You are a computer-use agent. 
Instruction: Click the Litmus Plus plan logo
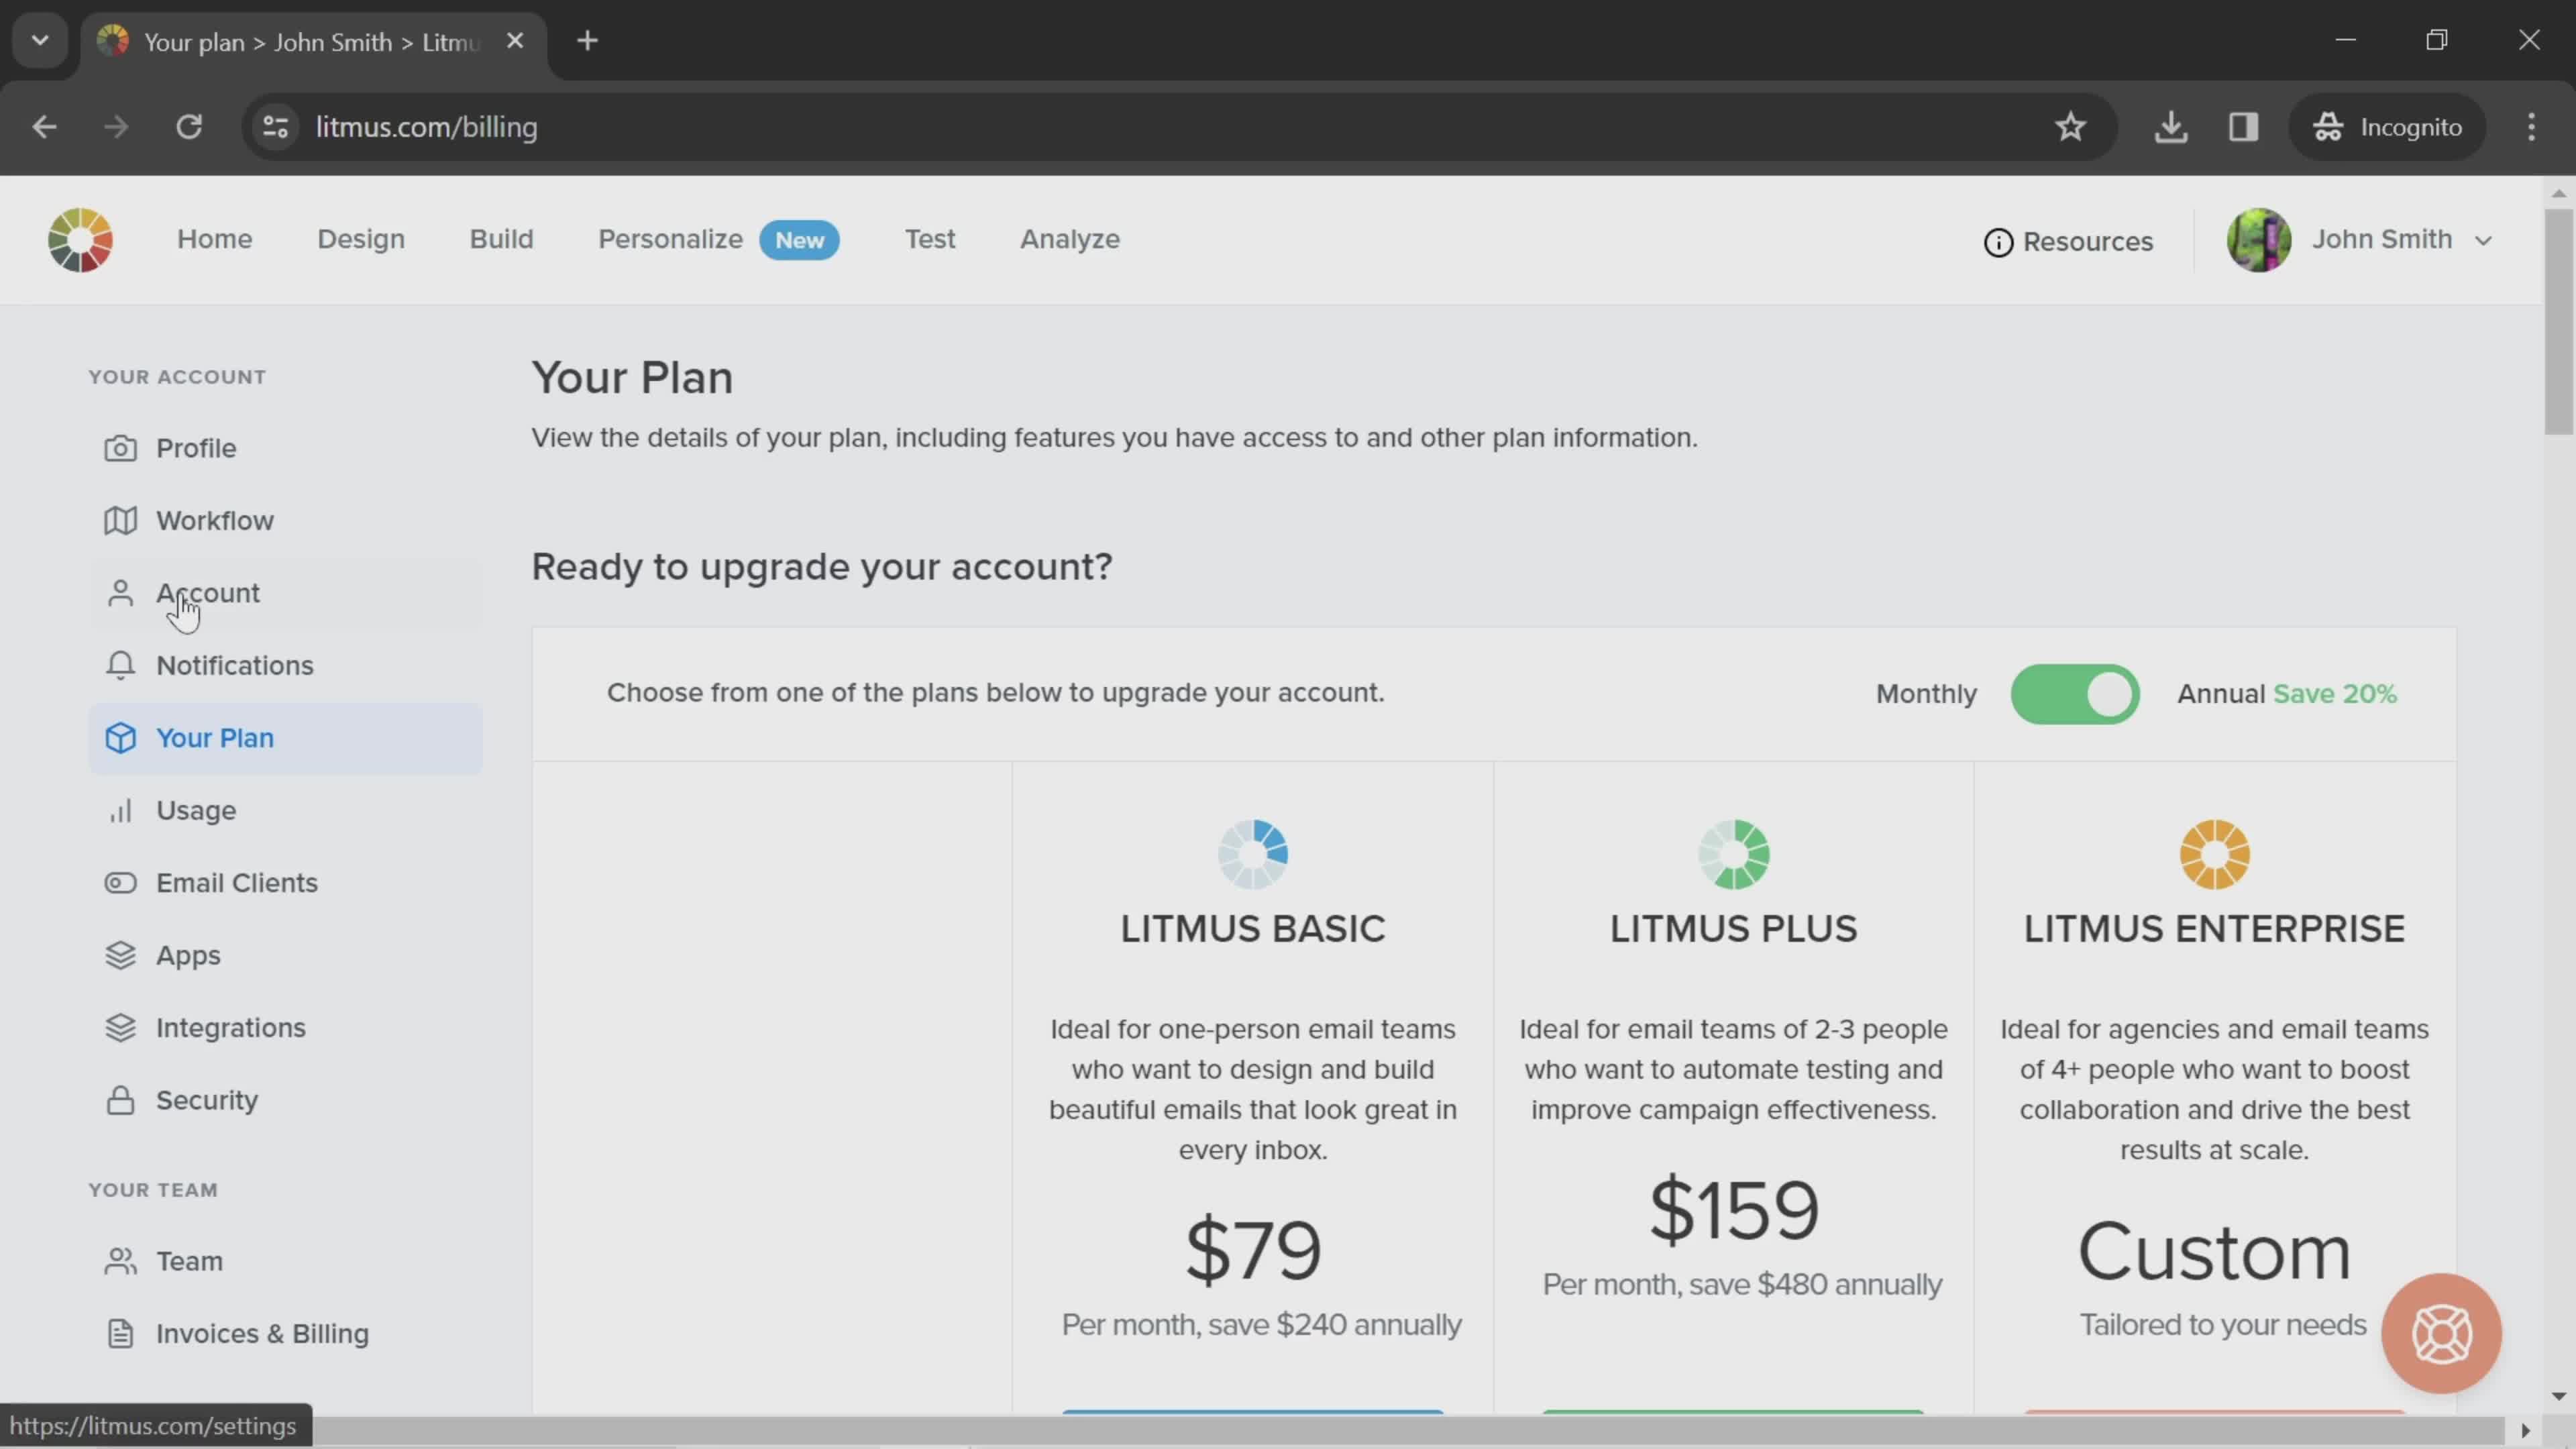(1734, 854)
